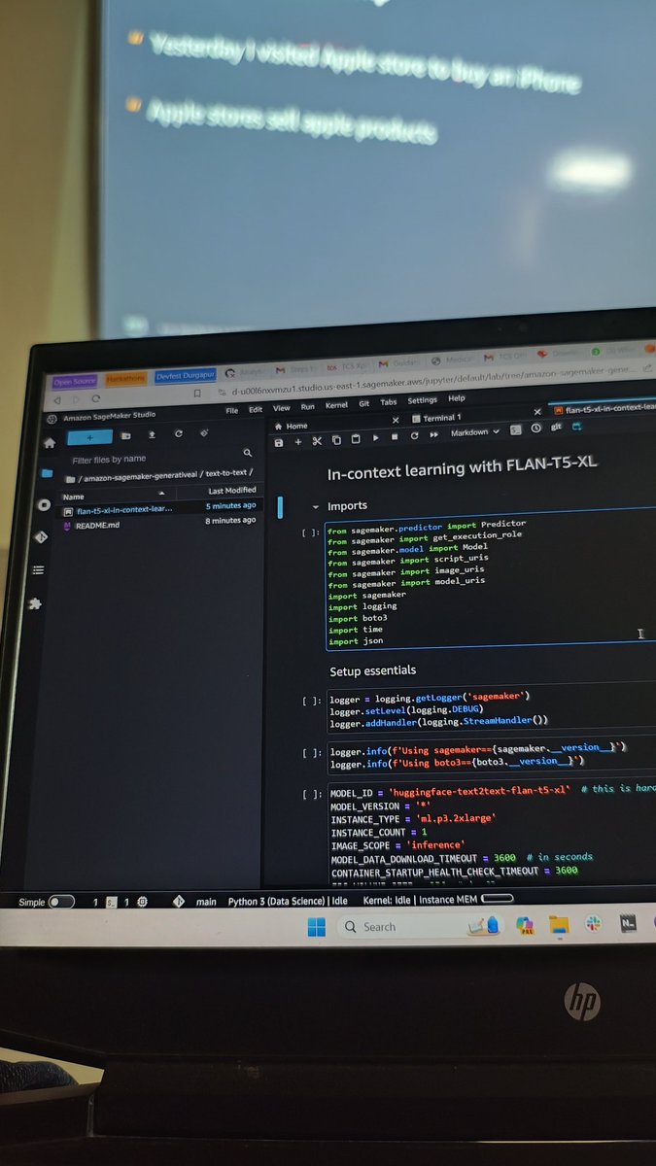The width and height of the screenshot is (656, 1166).
Task: Open the extensions puzzle sidebar icon
Action: 35,603
